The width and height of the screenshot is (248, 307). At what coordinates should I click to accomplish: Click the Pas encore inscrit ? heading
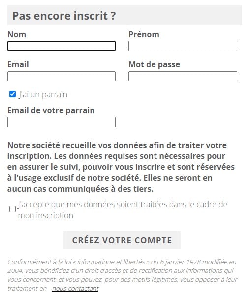pos(64,16)
